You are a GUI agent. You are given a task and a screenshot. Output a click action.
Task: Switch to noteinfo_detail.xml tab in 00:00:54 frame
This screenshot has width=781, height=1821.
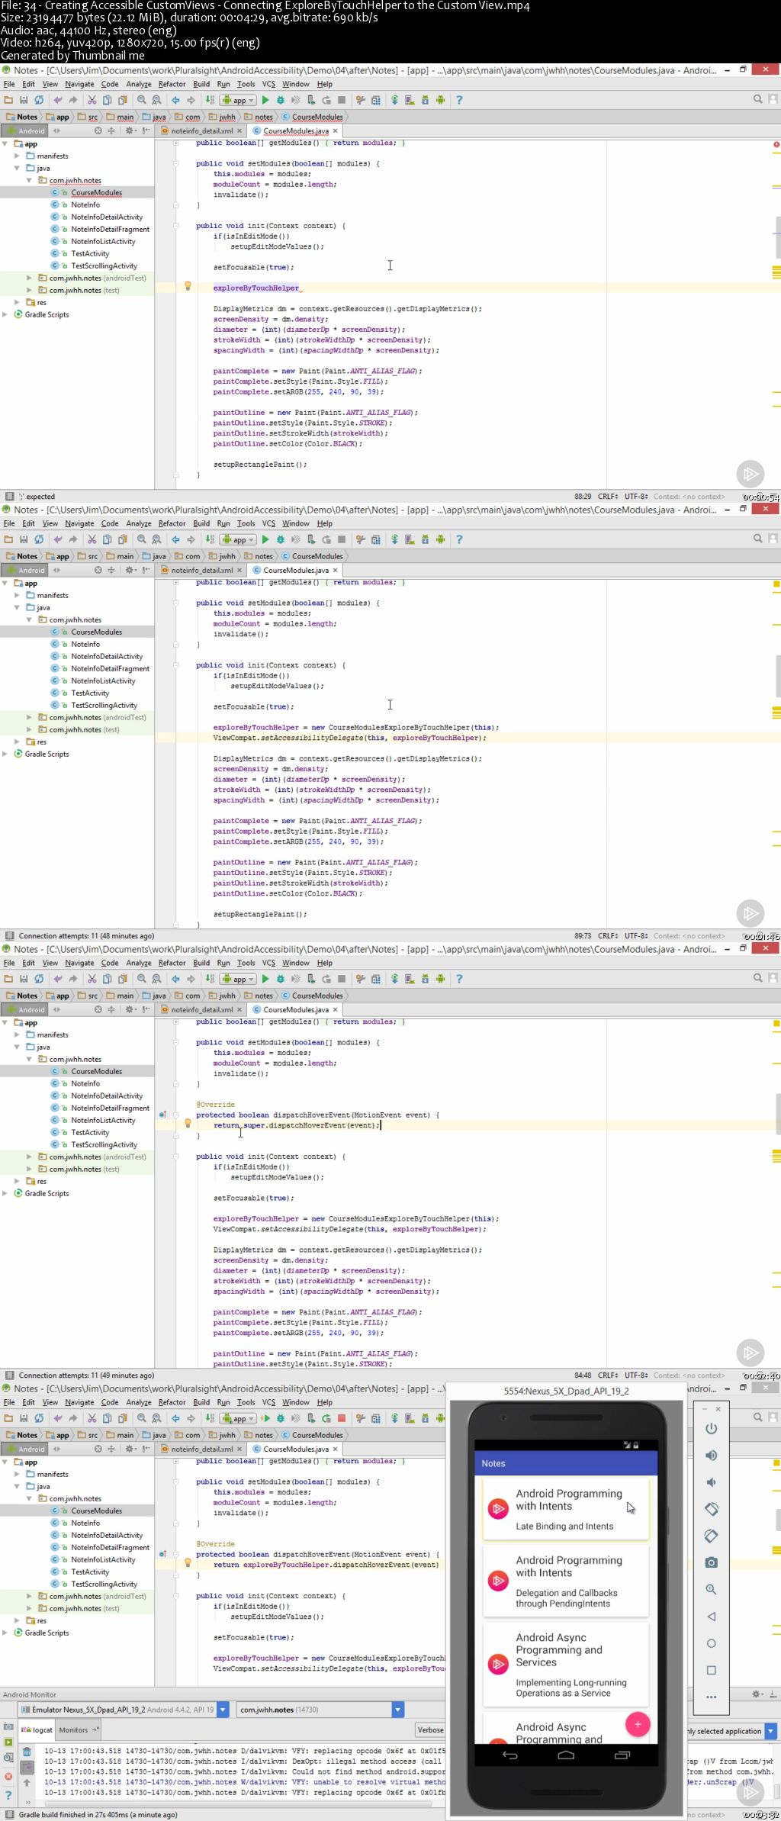(201, 131)
